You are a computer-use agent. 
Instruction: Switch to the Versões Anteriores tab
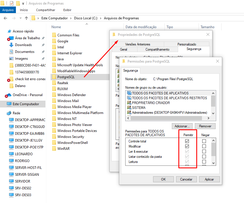click(137, 44)
